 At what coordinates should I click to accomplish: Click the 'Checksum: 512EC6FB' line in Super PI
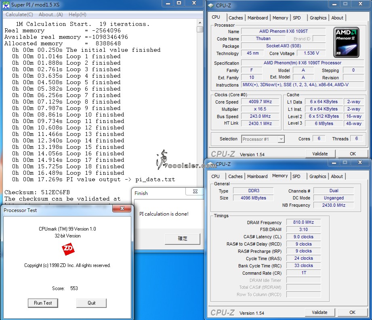point(37,192)
